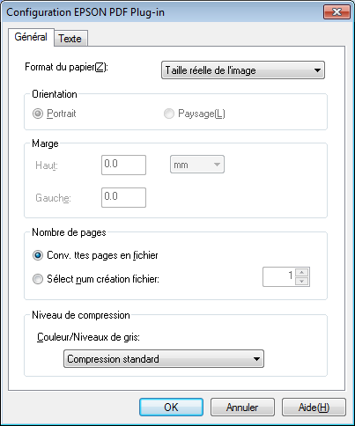This screenshot has width=355, height=426.
Task: Click the page number field
Action: click(x=279, y=276)
